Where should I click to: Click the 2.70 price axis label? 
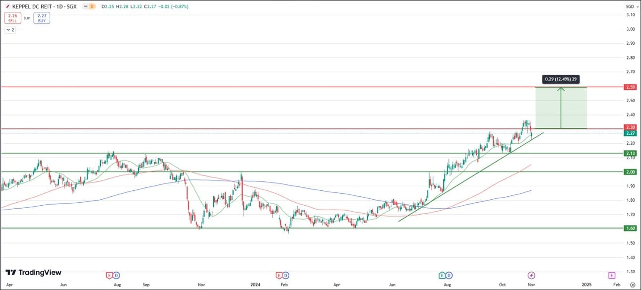[630, 72]
